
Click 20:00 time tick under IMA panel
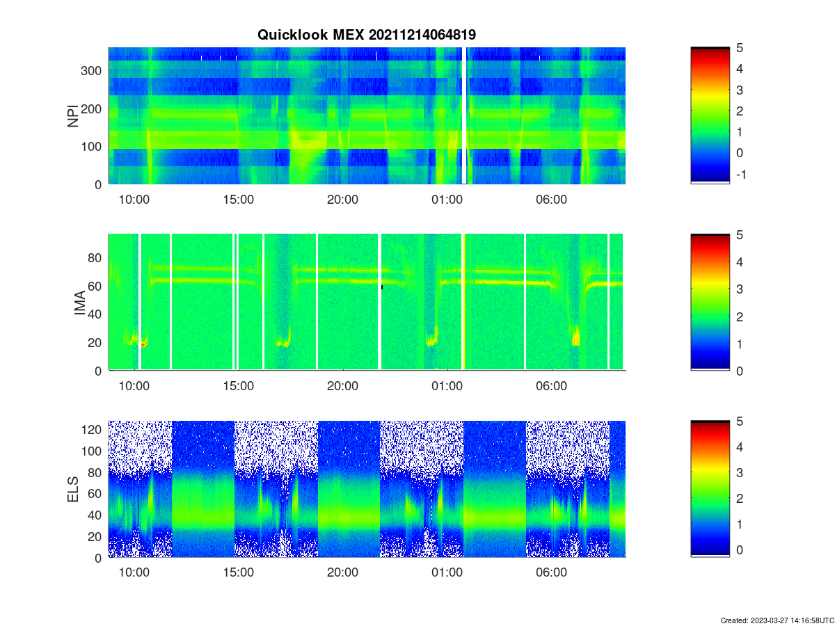coord(343,386)
